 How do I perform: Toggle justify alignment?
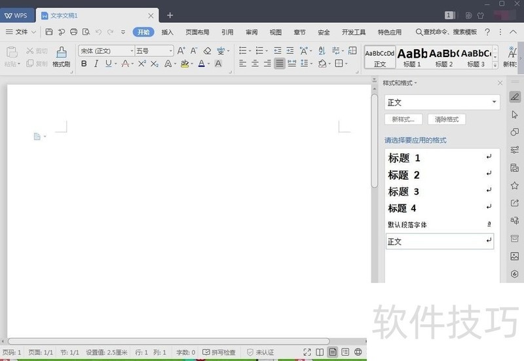[x=280, y=64]
